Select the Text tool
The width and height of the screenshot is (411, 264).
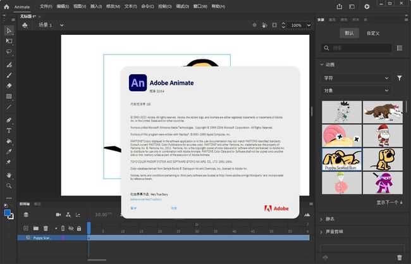tap(9, 130)
